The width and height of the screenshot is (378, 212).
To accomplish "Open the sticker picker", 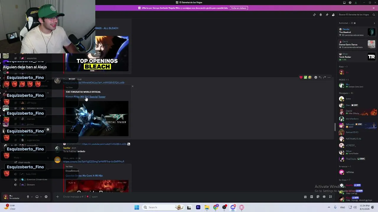I will pyautogui.click(x=318, y=197).
